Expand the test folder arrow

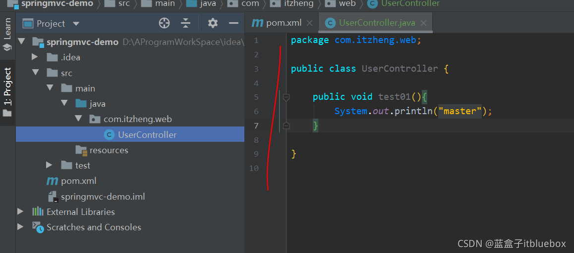pyautogui.click(x=49, y=165)
